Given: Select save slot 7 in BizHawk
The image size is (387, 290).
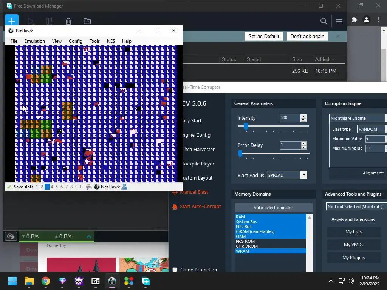Looking at the screenshot, I should point(67,187).
